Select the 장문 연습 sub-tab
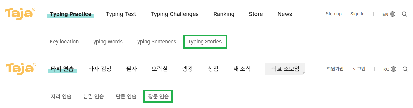The image size is (413, 108). point(159,96)
